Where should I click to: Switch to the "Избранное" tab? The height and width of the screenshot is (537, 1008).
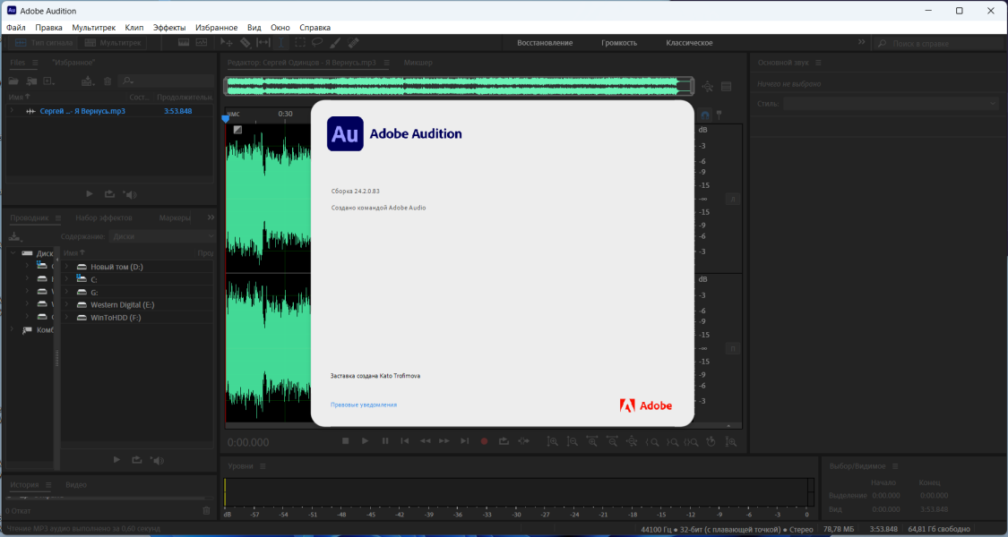coord(74,63)
